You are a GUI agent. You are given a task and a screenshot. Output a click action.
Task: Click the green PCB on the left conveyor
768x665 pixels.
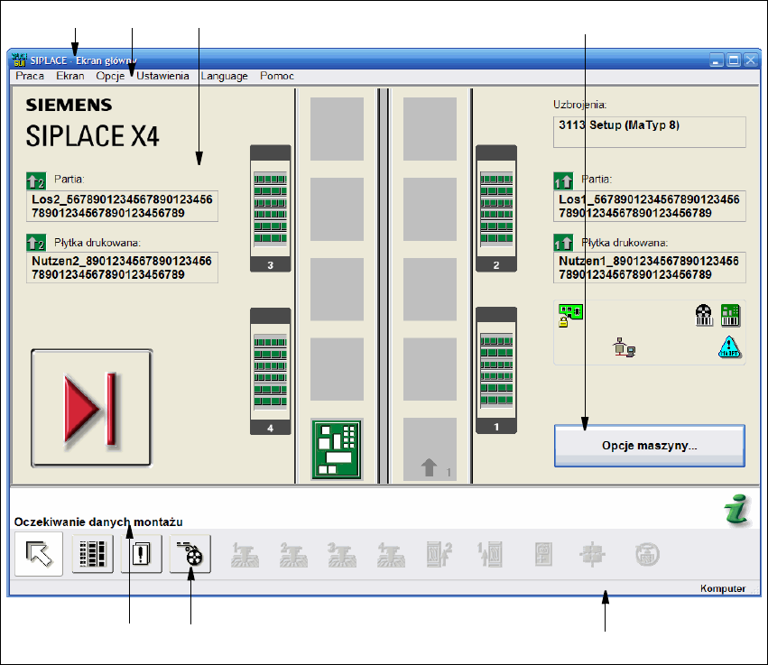(x=337, y=449)
